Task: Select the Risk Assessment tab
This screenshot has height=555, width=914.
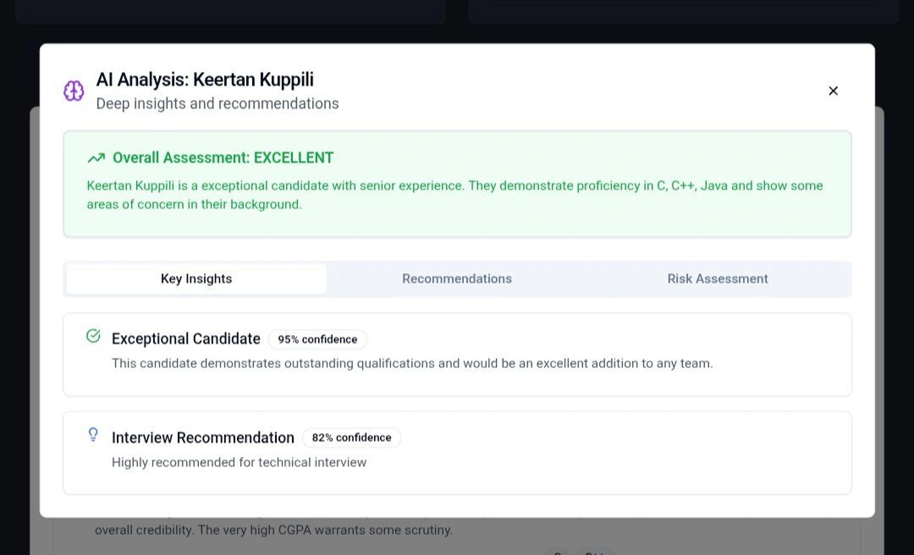Action: click(717, 279)
